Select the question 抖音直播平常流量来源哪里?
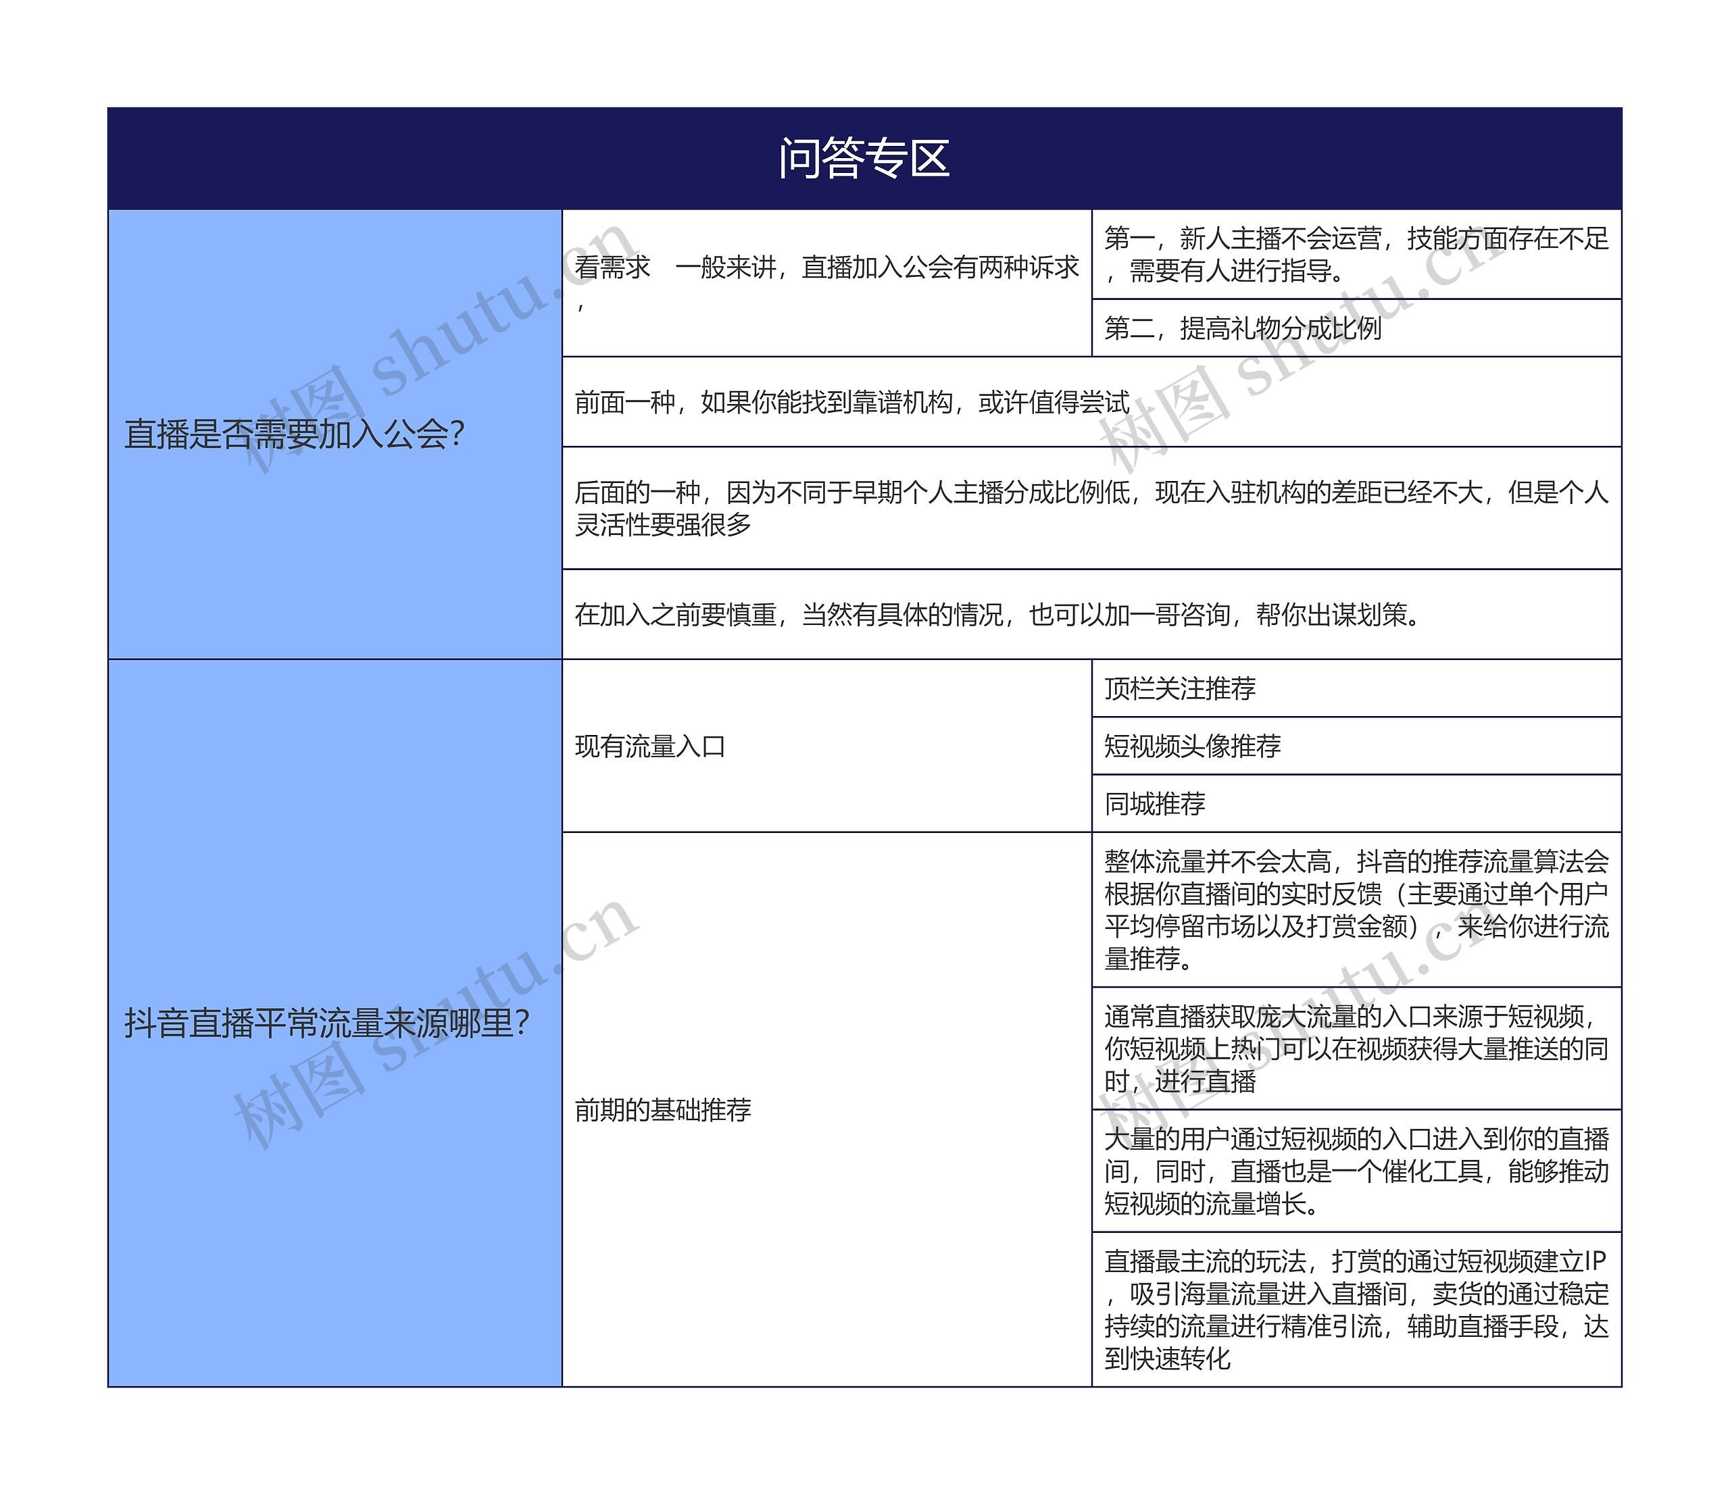 tap(335, 1023)
